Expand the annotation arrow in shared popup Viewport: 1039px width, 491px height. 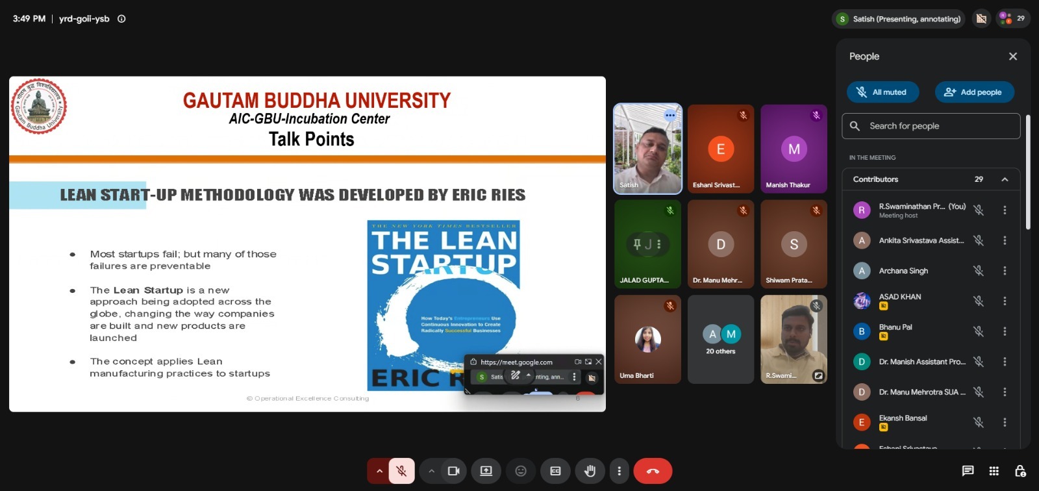[x=529, y=375]
